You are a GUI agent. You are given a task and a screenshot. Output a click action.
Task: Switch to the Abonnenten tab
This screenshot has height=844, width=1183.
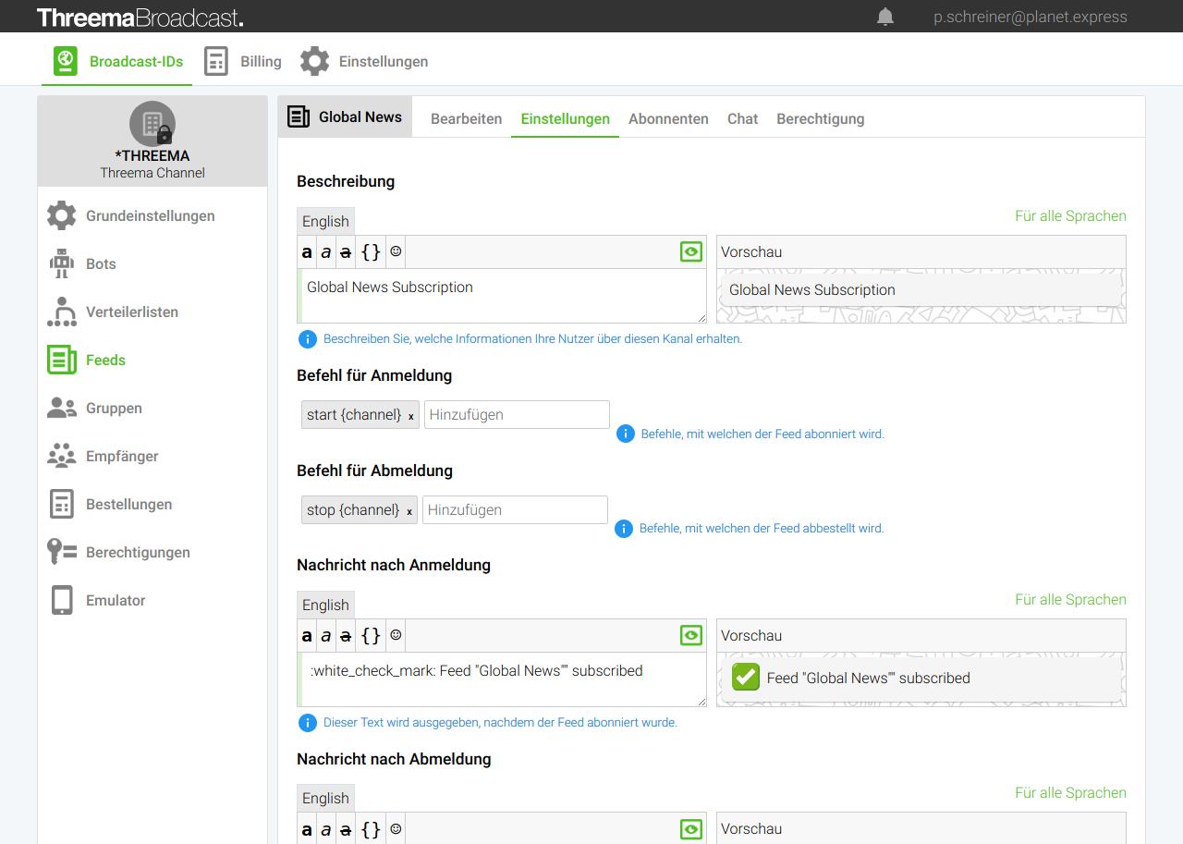point(668,118)
